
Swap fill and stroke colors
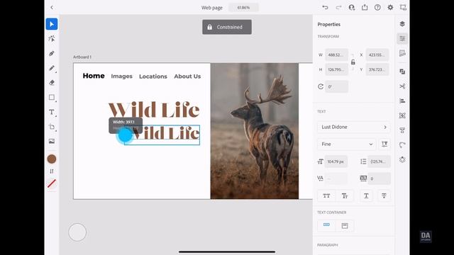[52, 171]
